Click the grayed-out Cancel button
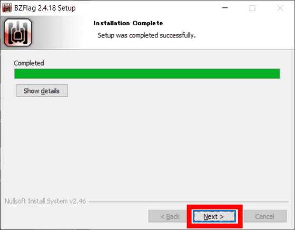 (x=265, y=216)
